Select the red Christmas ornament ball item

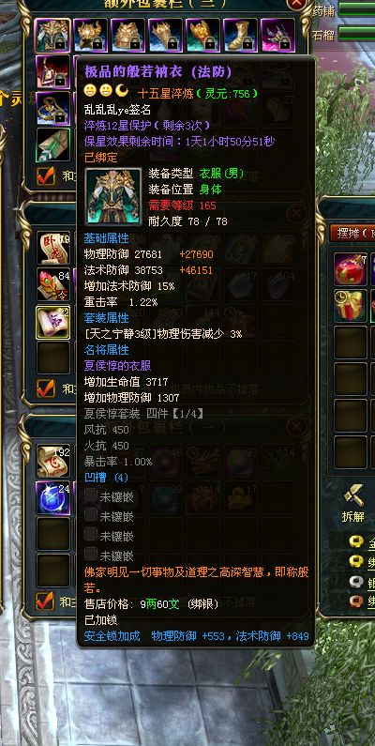point(351,269)
